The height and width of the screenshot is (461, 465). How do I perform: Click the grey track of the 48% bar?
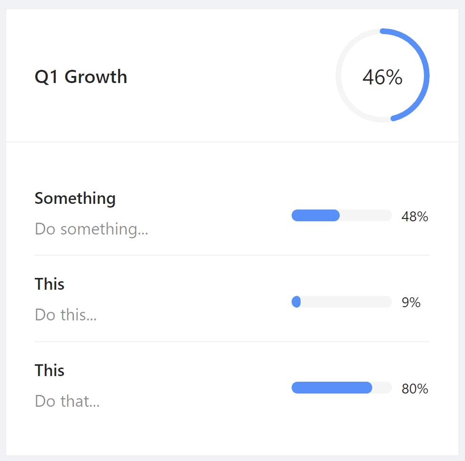pyautogui.click(x=366, y=216)
